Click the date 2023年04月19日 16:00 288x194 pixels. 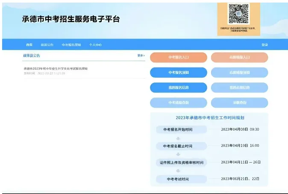pyautogui.click(x=240, y=145)
